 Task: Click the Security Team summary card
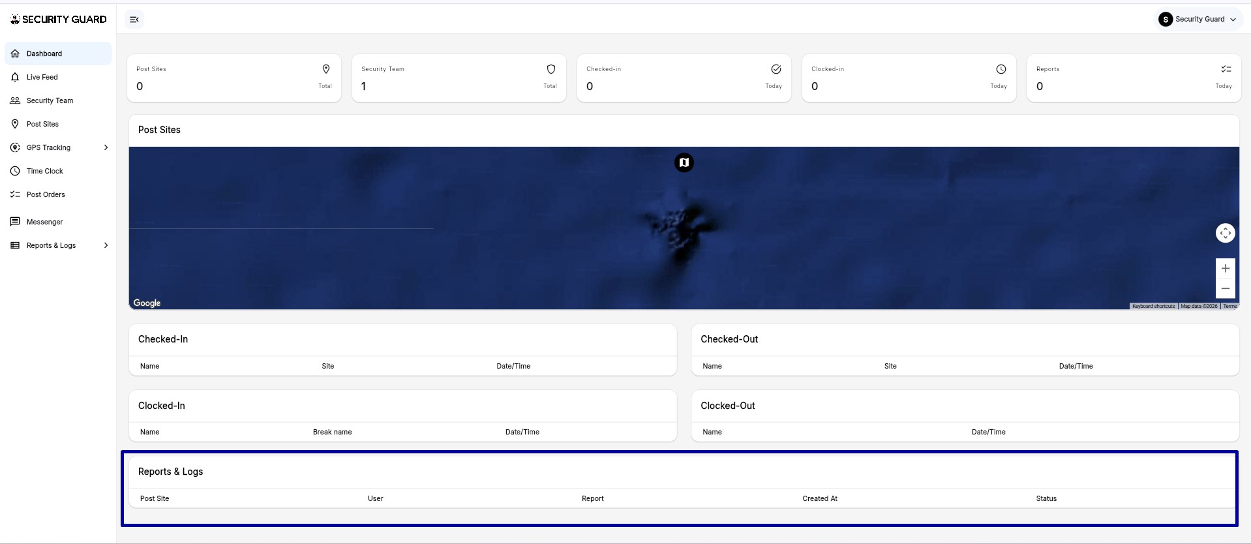(459, 78)
